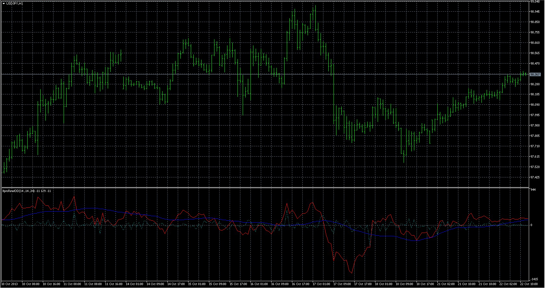Click the 98.660 price axis label
The height and width of the screenshot is (288, 545).
535,43
